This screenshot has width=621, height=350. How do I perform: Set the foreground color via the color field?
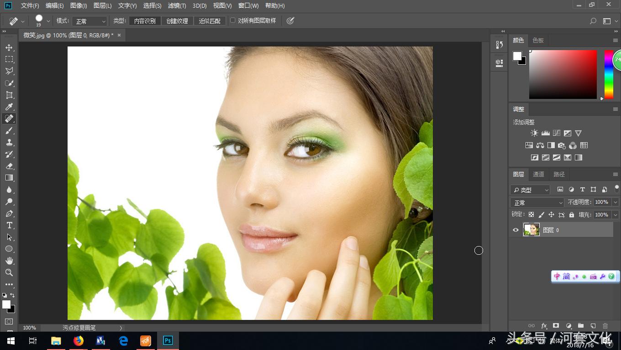click(x=563, y=74)
